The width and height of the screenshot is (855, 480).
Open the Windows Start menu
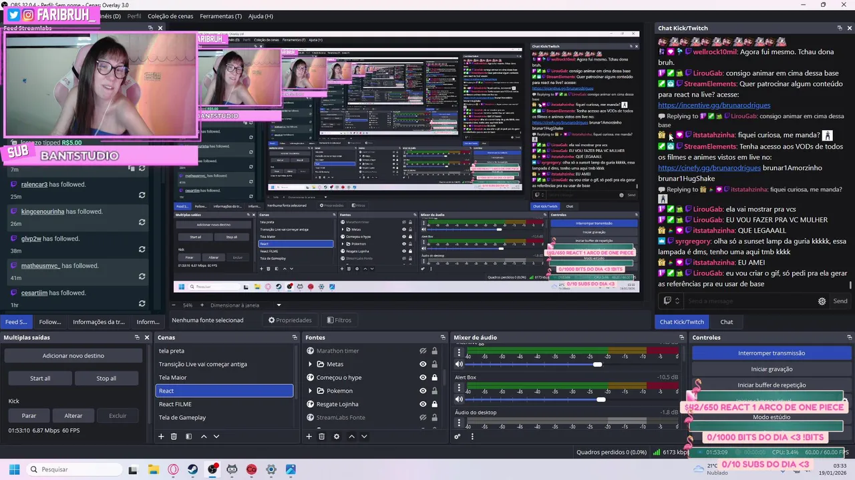[14, 469]
